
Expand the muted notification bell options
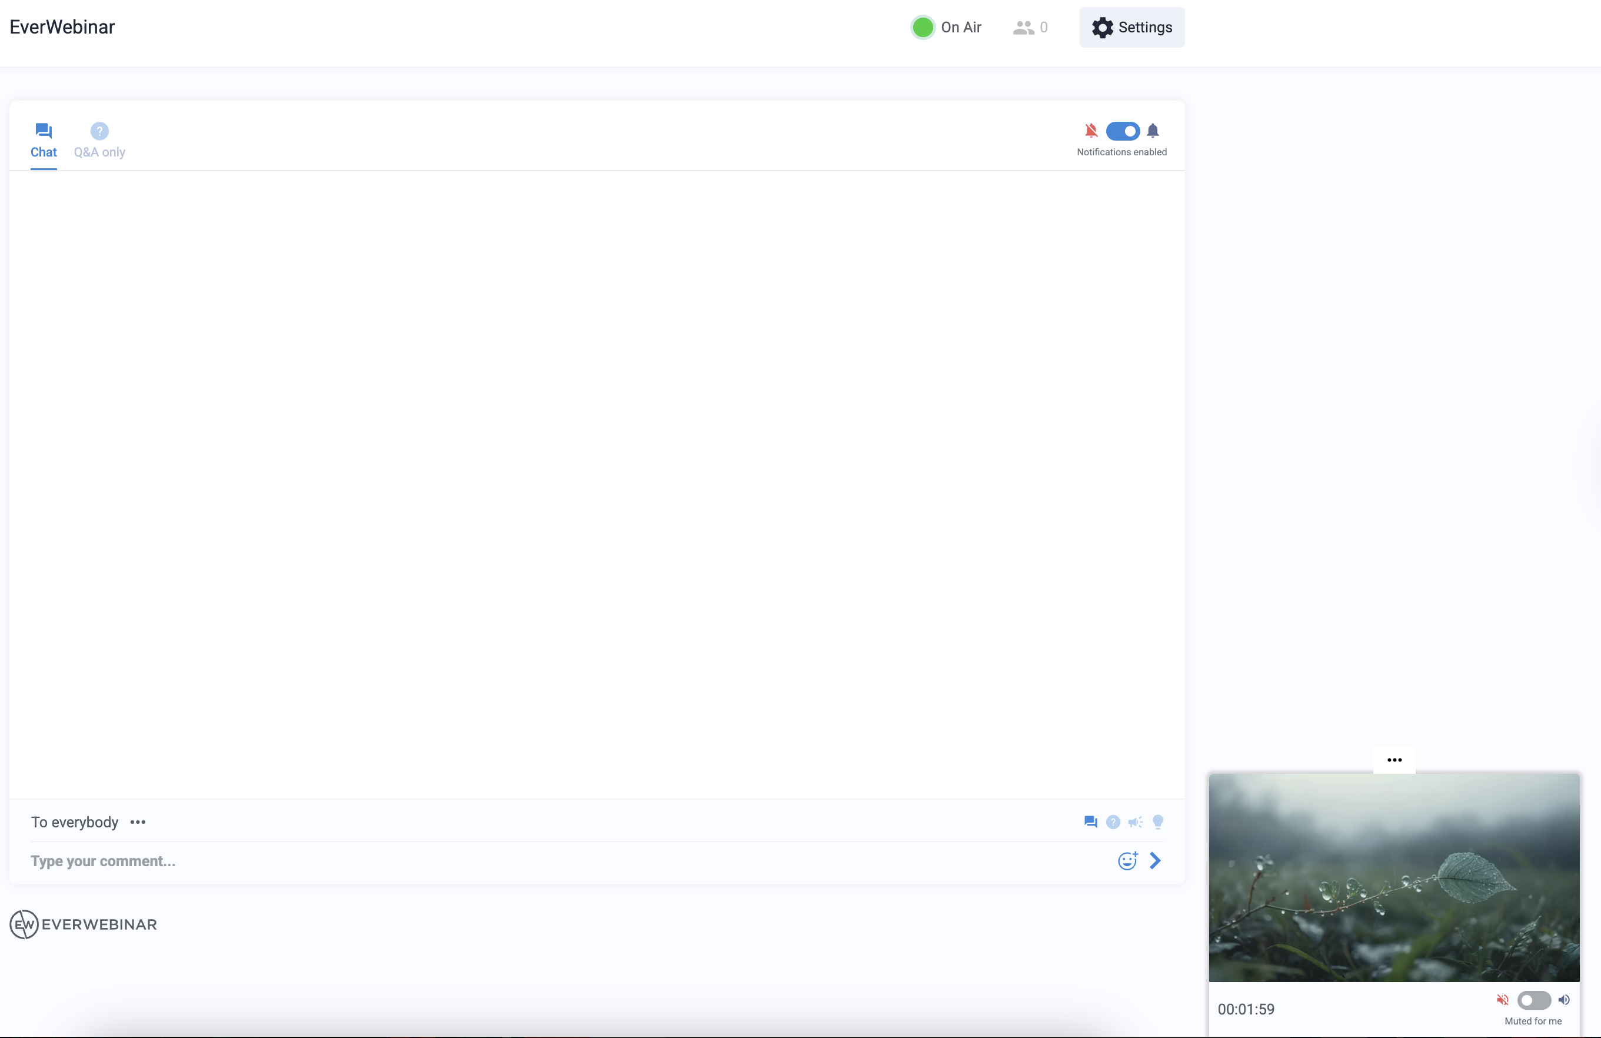(1091, 131)
